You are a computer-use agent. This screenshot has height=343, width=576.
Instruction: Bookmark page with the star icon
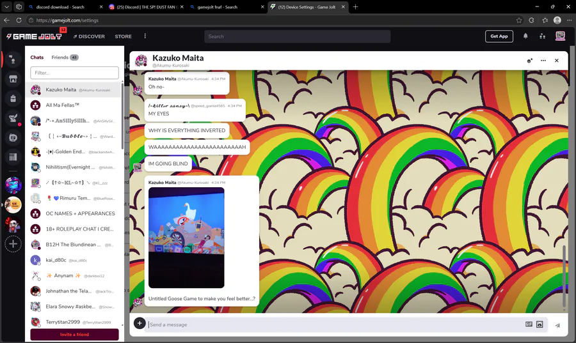[x=519, y=20]
